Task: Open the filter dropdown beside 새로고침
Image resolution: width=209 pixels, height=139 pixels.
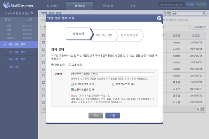Action: (188, 27)
